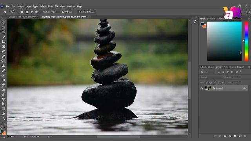Select the Gradient tool
251x141 pixels.
[3, 80]
